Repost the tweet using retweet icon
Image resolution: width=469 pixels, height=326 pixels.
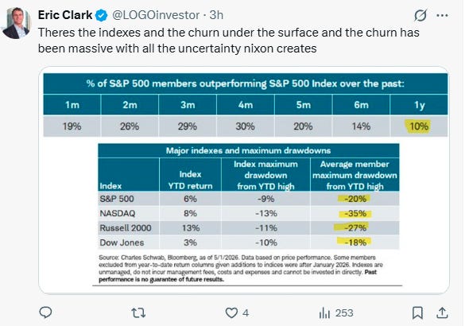(138, 312)
